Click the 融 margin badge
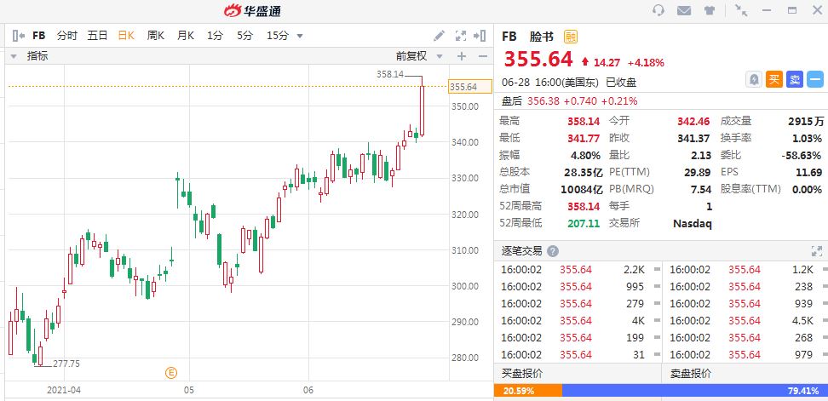Screen dimensions: 828x401 pos(570,37)
